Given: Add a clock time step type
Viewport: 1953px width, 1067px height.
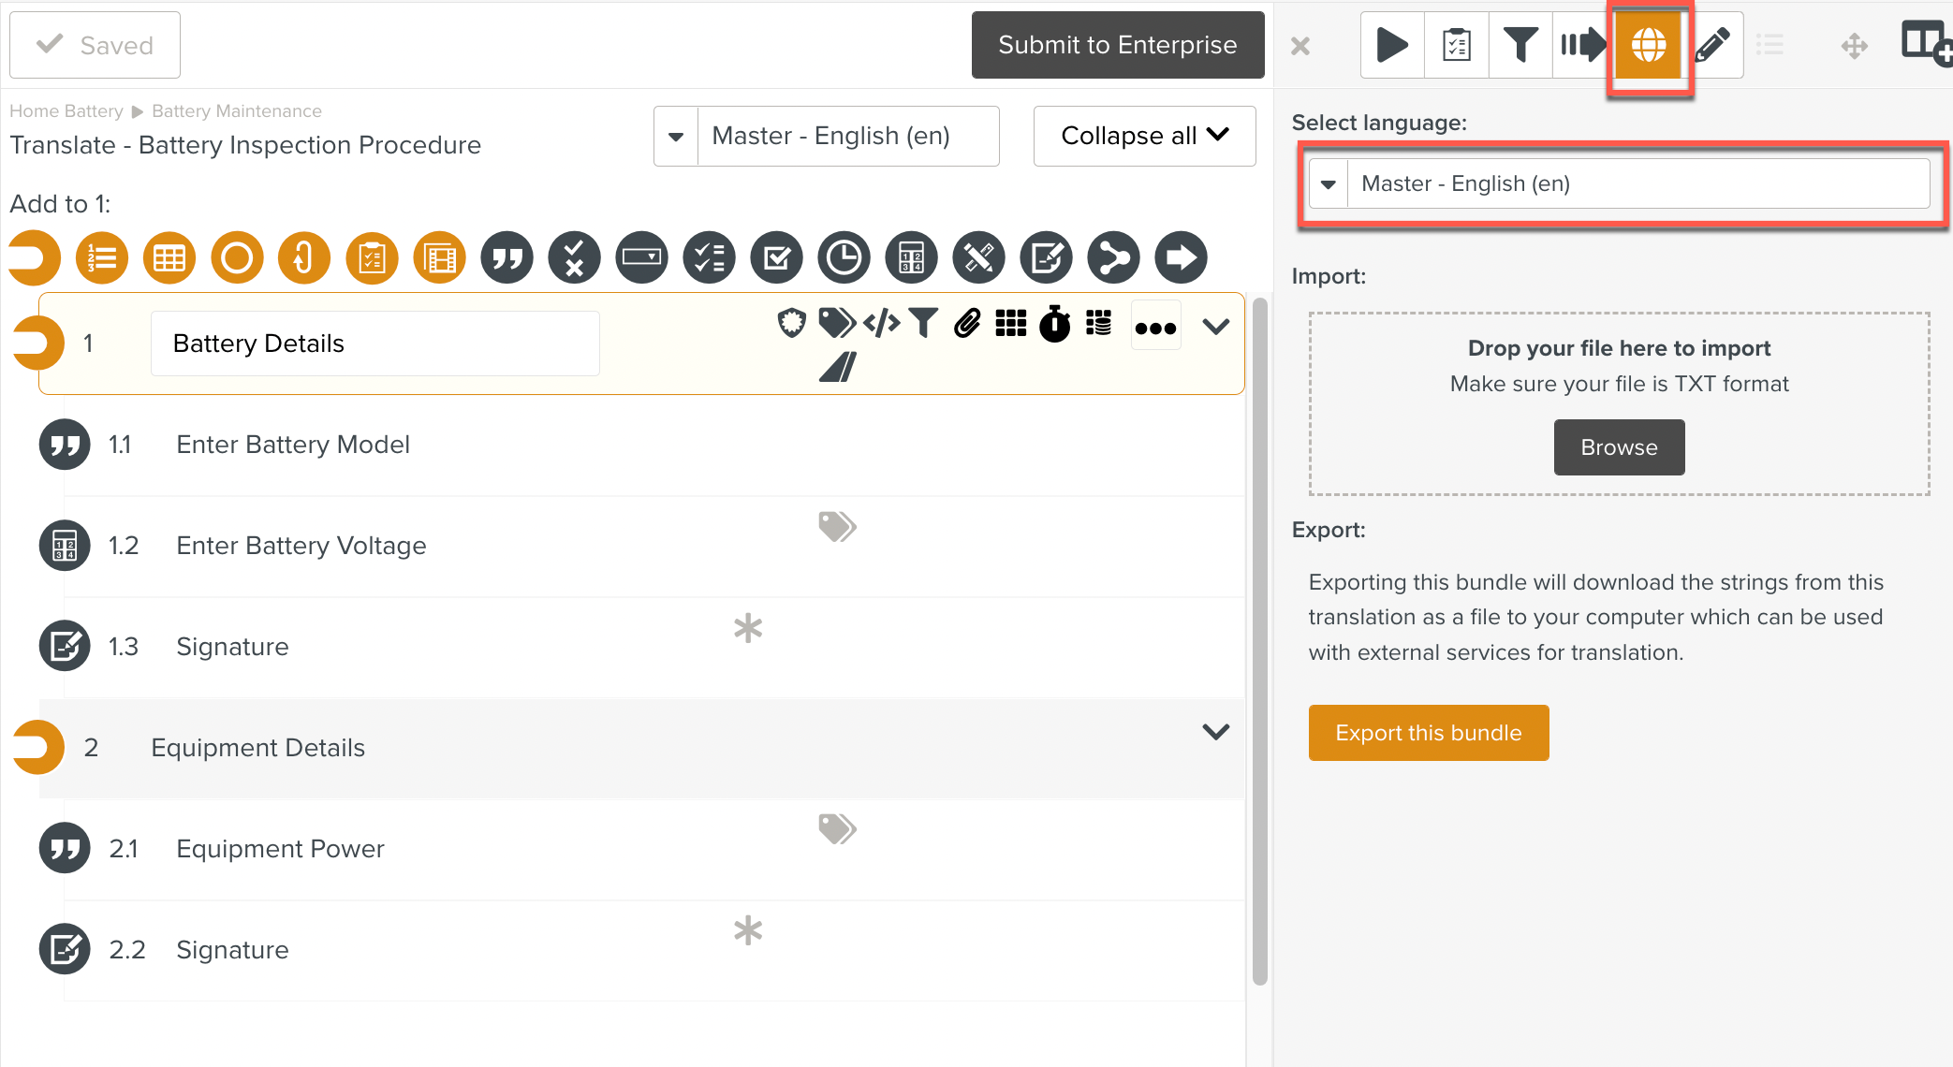Looking at the screenshot, I should point(844,257).
